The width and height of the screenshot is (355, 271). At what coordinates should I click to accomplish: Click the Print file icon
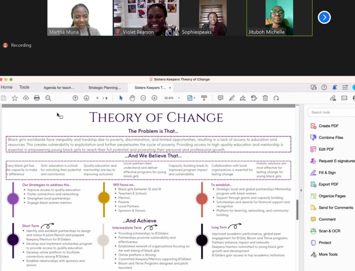pos(37,98)
